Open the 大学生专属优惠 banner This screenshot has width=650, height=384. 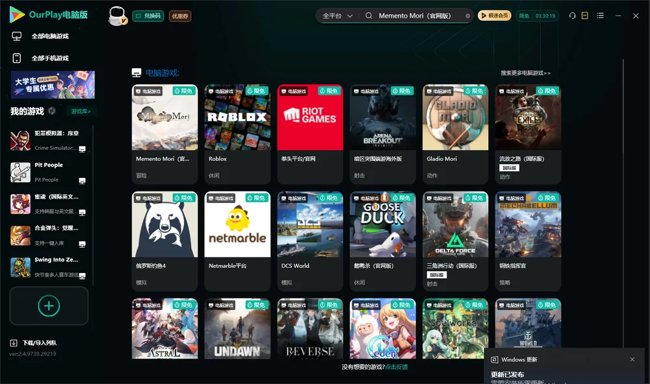tap(53, 84)
